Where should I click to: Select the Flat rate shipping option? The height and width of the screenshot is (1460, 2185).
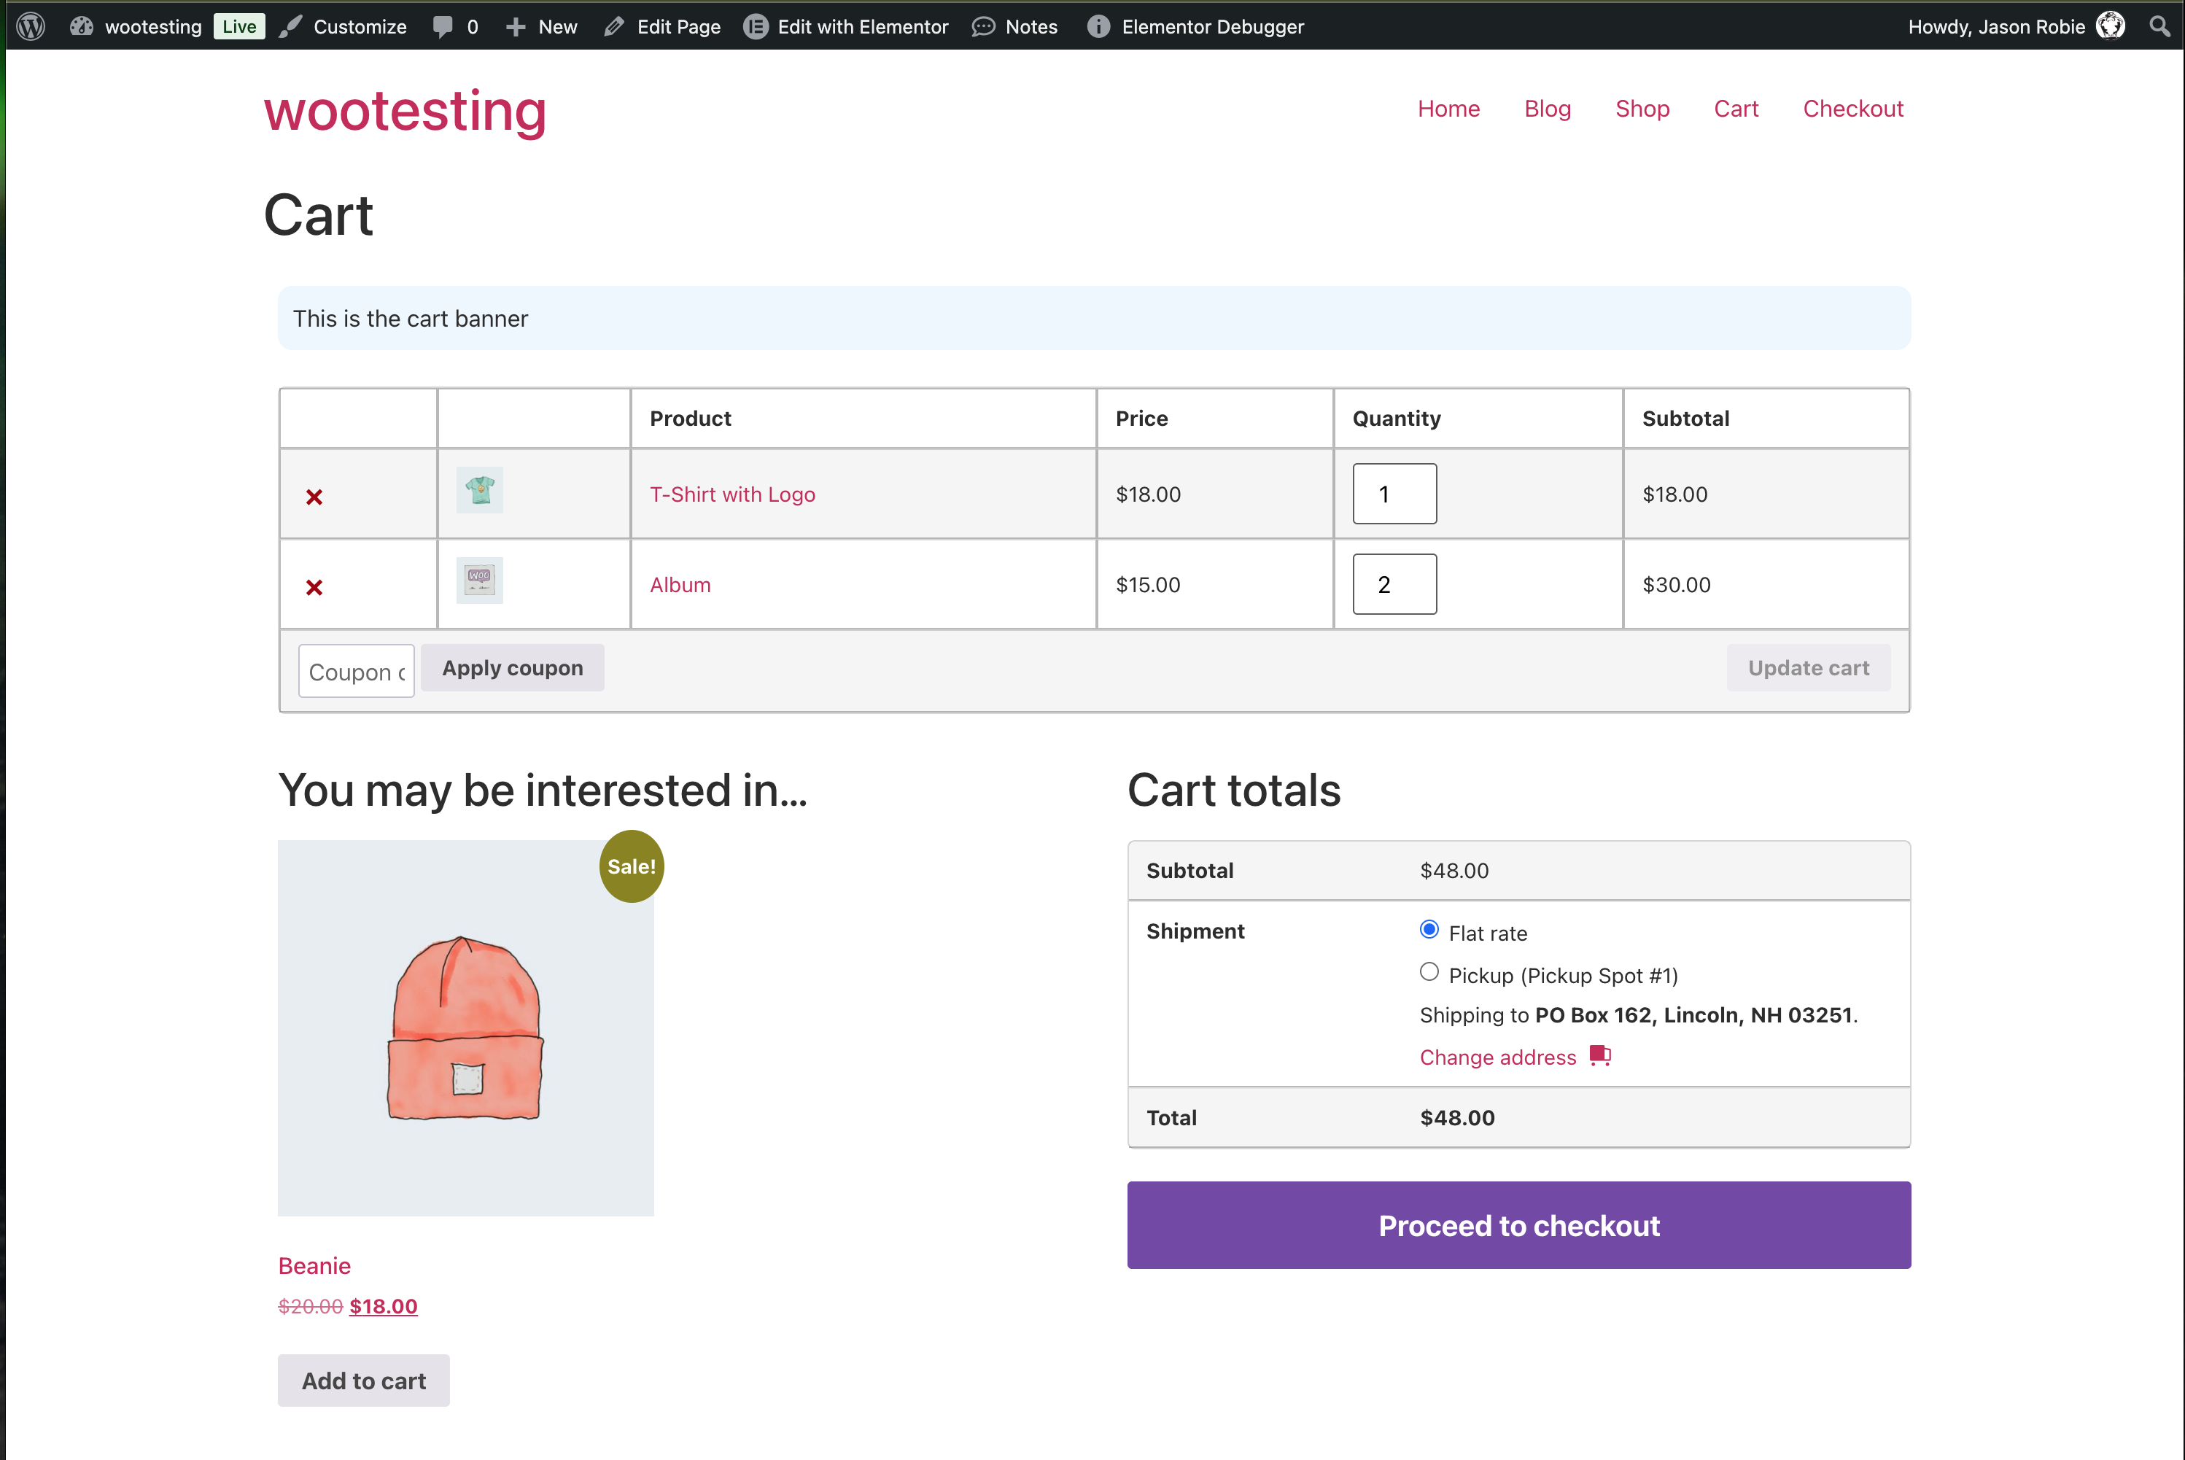tap(1429, 929)
